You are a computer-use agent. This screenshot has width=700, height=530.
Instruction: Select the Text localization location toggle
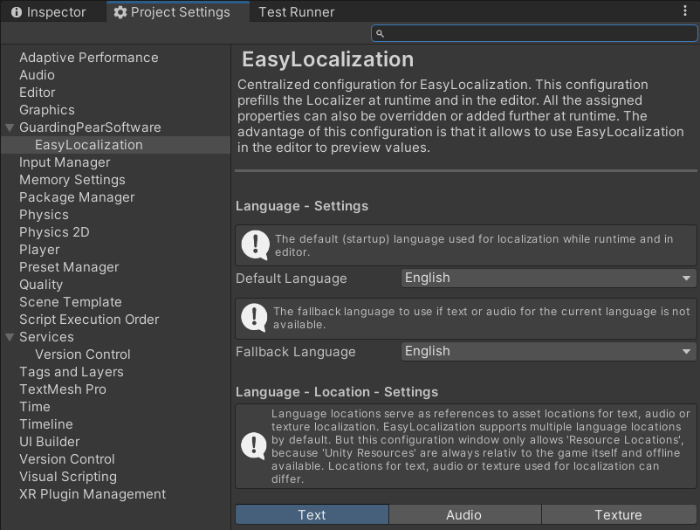[311, 514]
